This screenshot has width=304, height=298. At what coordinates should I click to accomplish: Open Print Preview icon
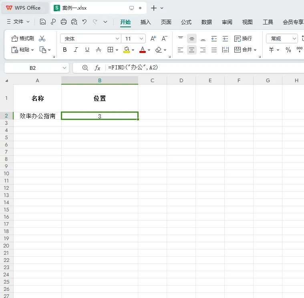click(x=74, y=22)
